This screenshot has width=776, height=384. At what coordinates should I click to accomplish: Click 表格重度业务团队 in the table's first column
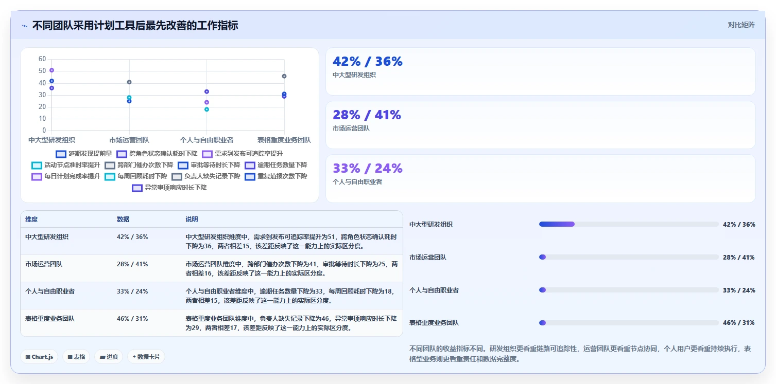point(50,319)
